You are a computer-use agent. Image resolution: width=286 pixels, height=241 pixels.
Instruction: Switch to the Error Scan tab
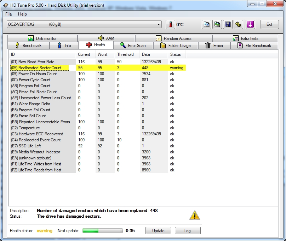point(133,46)
